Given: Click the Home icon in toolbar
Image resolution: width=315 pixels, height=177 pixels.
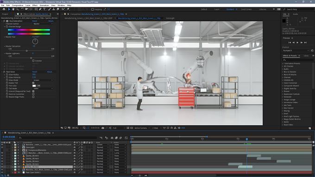Looking at the screenshot, I should [4, 9].
